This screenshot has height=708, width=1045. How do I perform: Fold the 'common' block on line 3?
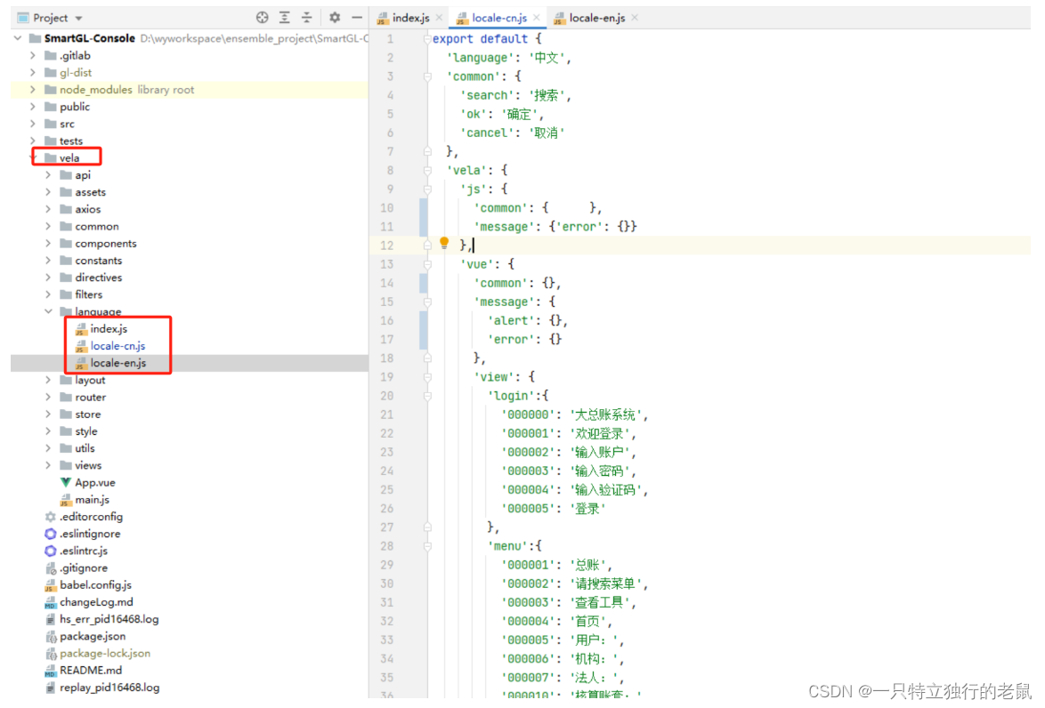pyautogui.click(x=428, y=76)
